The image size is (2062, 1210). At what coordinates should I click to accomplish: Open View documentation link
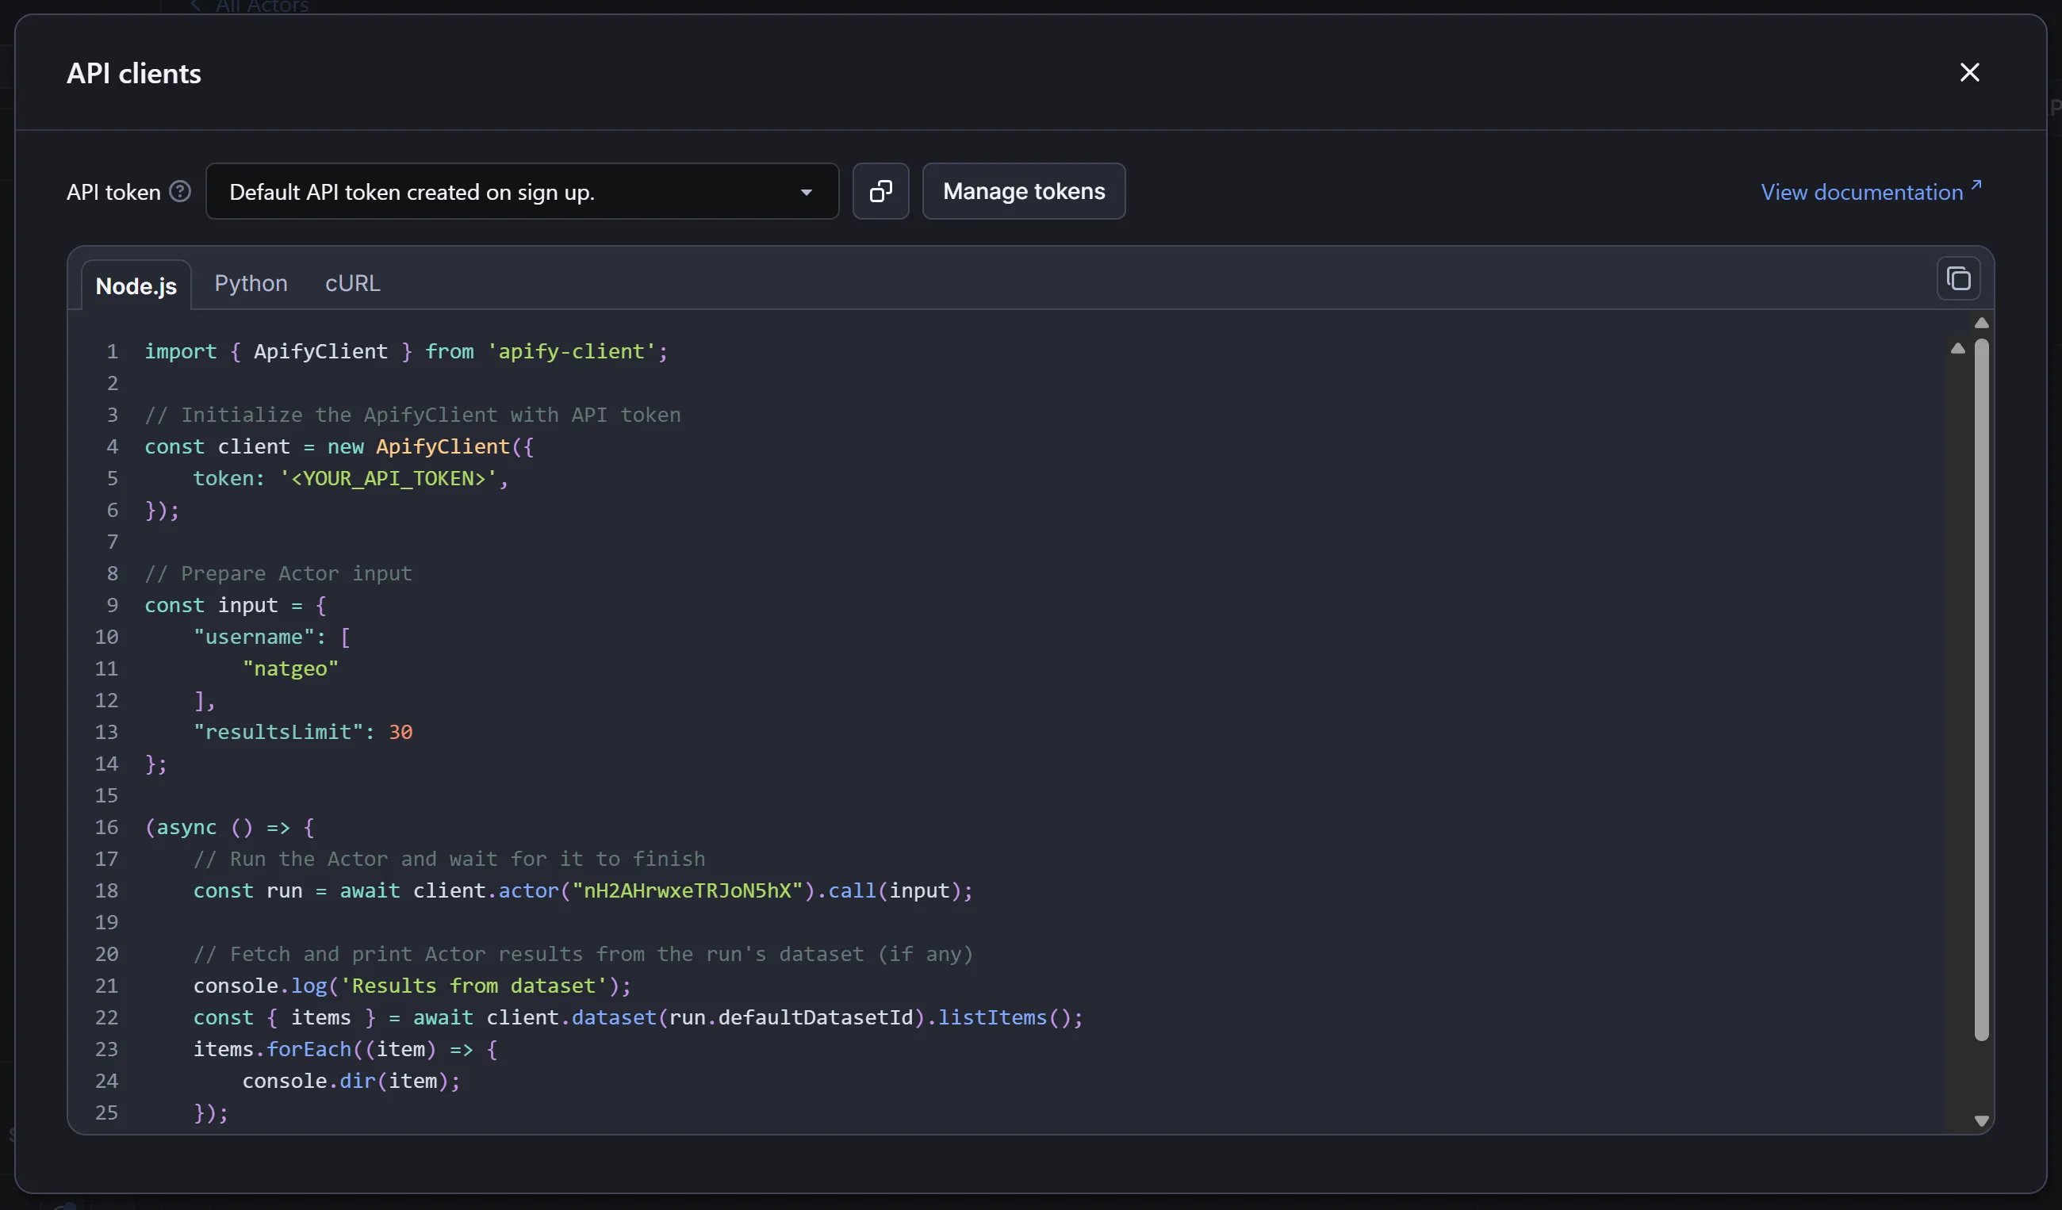click(1871, 191)
